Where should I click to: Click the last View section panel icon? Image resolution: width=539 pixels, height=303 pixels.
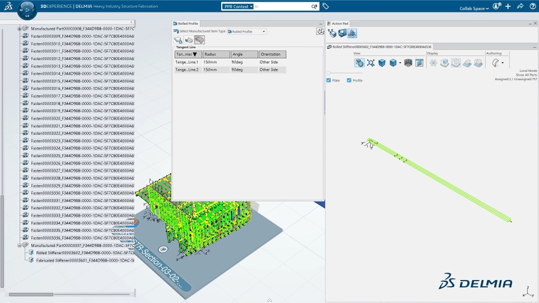[419, 63]
